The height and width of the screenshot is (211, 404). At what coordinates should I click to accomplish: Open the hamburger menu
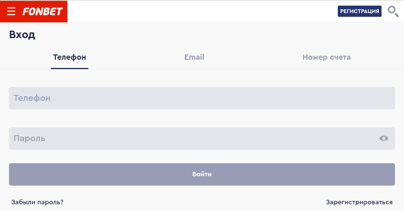click(11, 11)
